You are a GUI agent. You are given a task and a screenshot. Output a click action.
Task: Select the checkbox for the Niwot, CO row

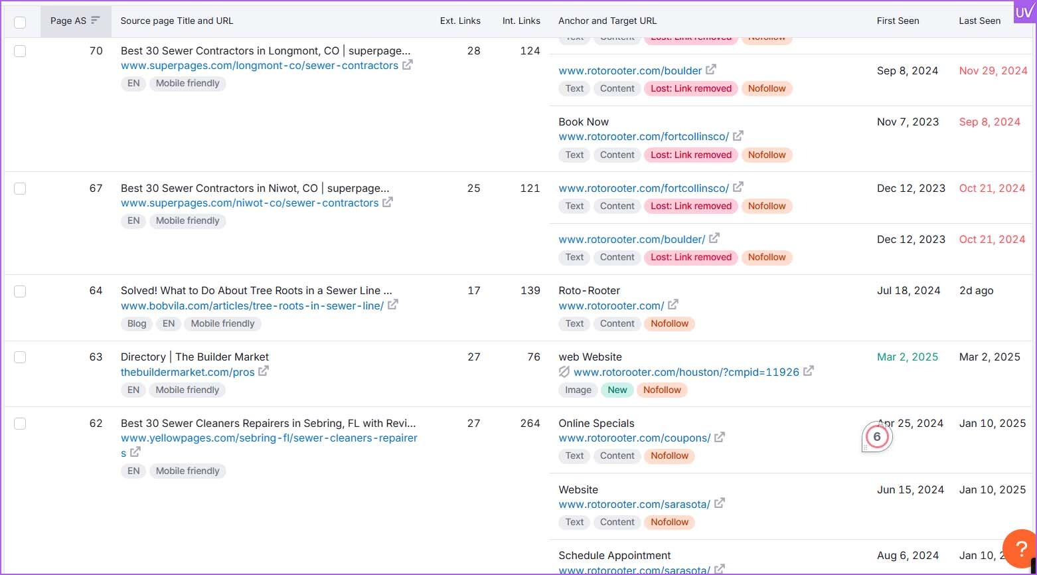click(20, 189)
